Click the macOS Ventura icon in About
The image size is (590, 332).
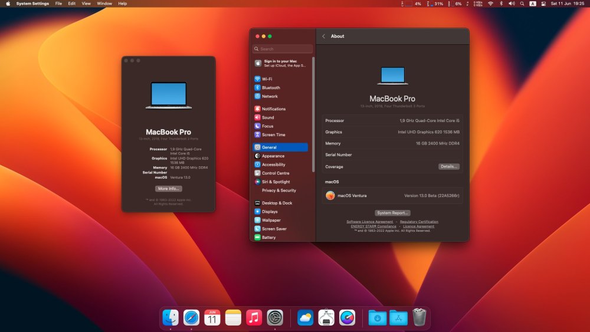(330, 196)
